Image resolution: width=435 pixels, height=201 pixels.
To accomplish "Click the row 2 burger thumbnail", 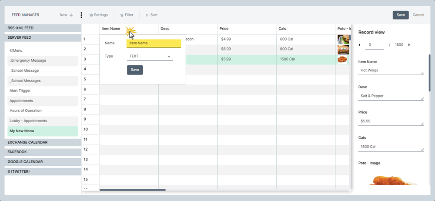I will point(343,50).
